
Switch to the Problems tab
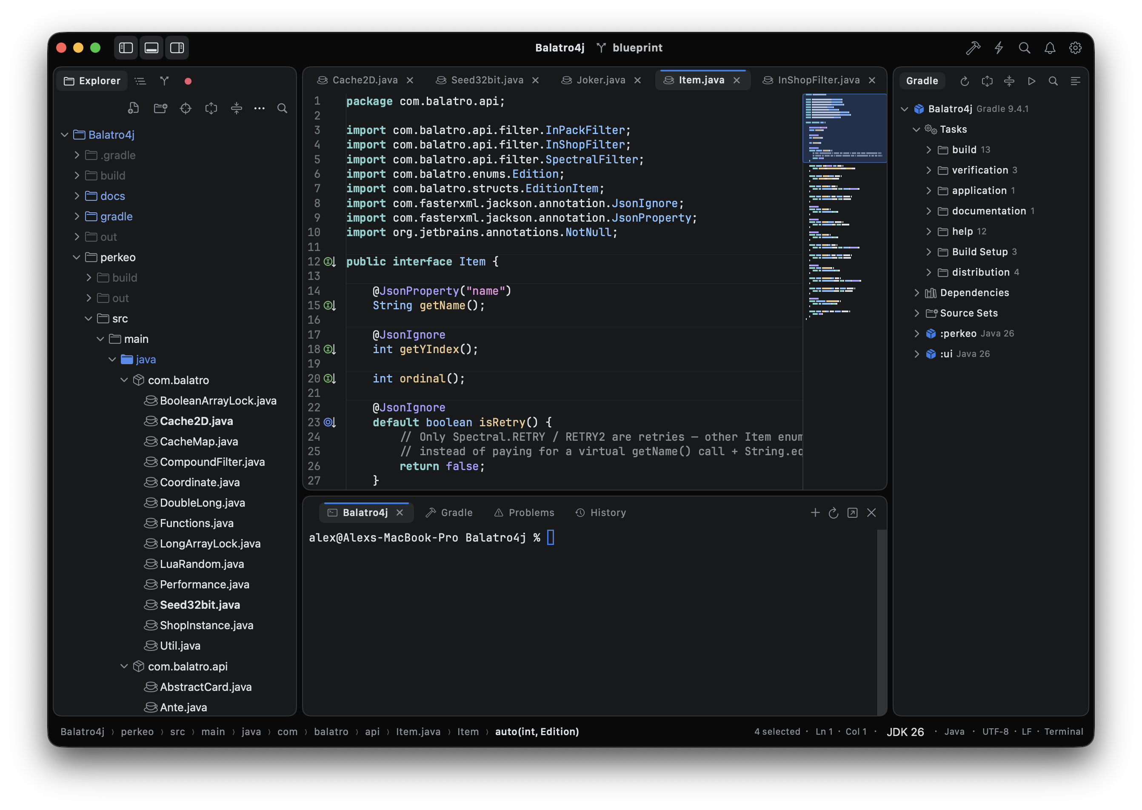524,513
